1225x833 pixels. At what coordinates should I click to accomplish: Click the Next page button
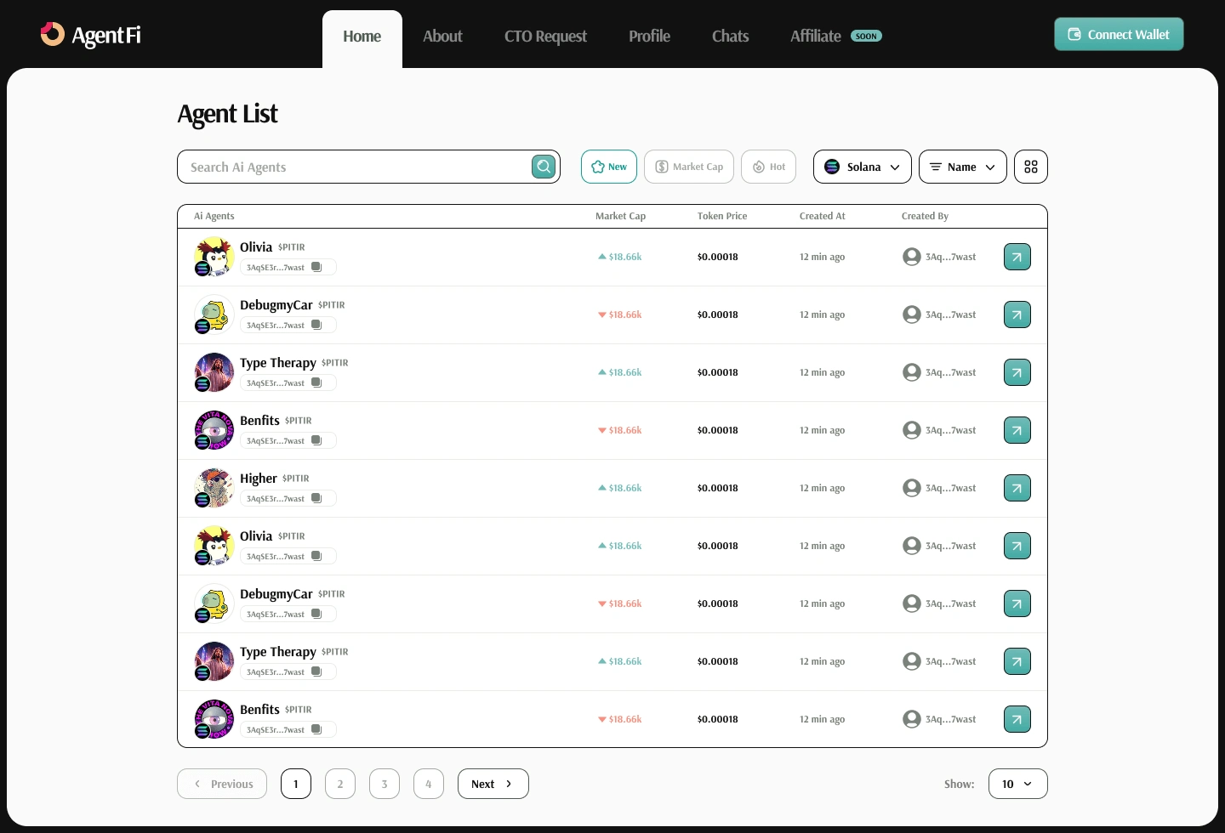[493, 784]
